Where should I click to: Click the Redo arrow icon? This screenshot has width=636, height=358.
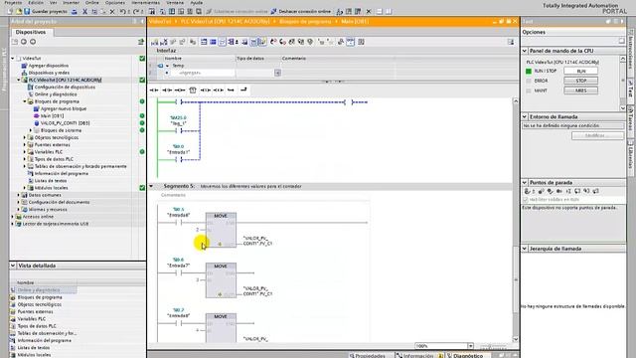click(137, 11)
